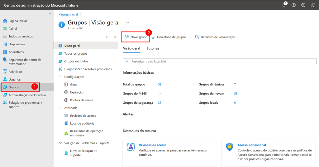This screenshot has width=319, height=167.
Task: Click the Grupos excluídos people icon
Action: (x=60, y=61)
